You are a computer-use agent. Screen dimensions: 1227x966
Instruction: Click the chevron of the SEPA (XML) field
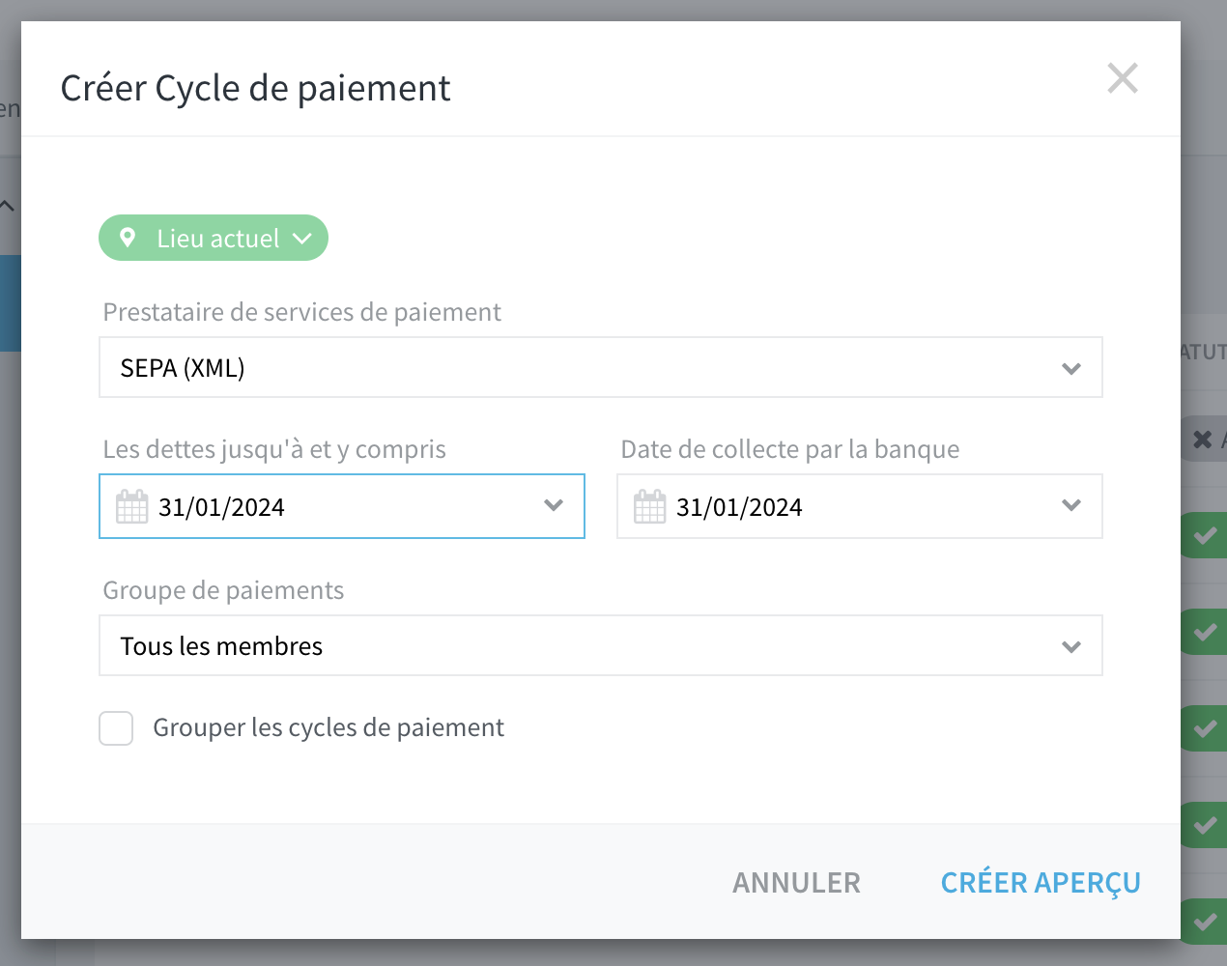coord(1070,368)
